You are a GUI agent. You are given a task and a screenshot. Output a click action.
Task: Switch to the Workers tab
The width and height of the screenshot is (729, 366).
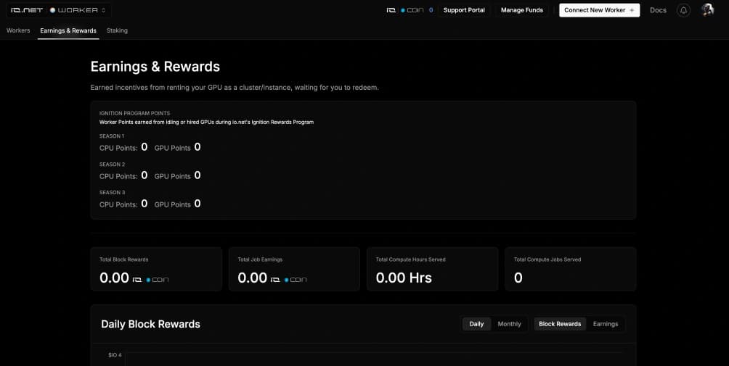point(18,30)
